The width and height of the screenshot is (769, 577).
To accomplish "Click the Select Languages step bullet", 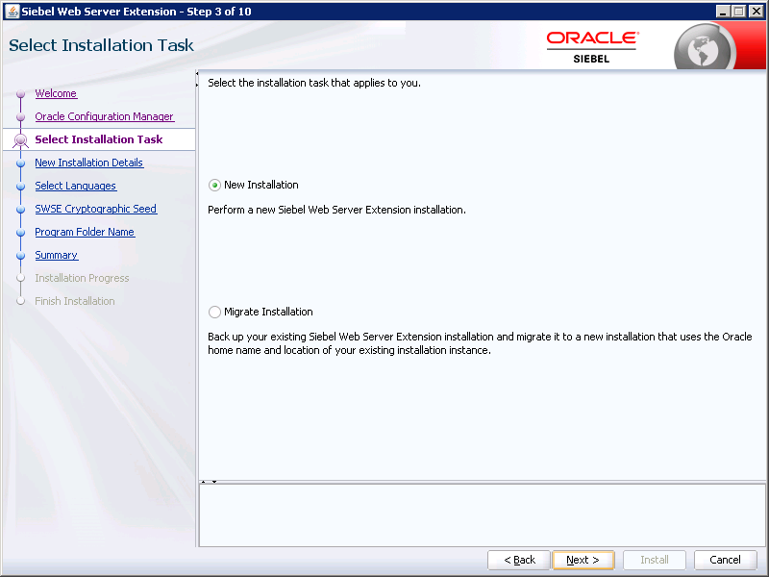I will (x=20, y=187).
